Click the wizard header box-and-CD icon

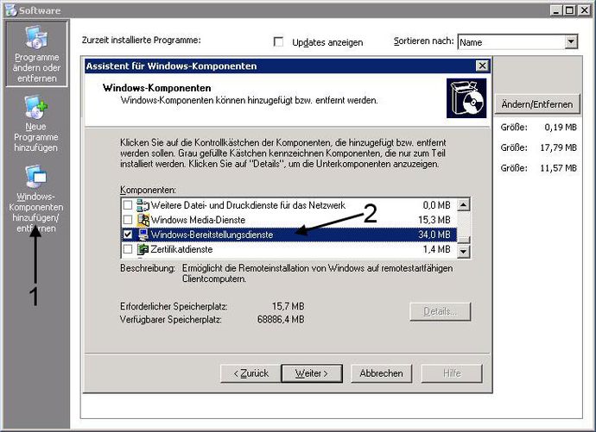466,97
